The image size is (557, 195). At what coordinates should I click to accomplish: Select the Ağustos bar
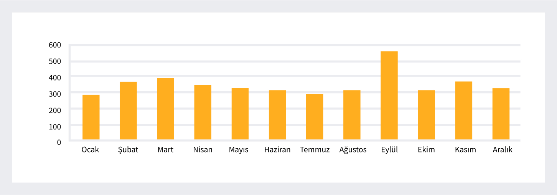pos(352,115)
